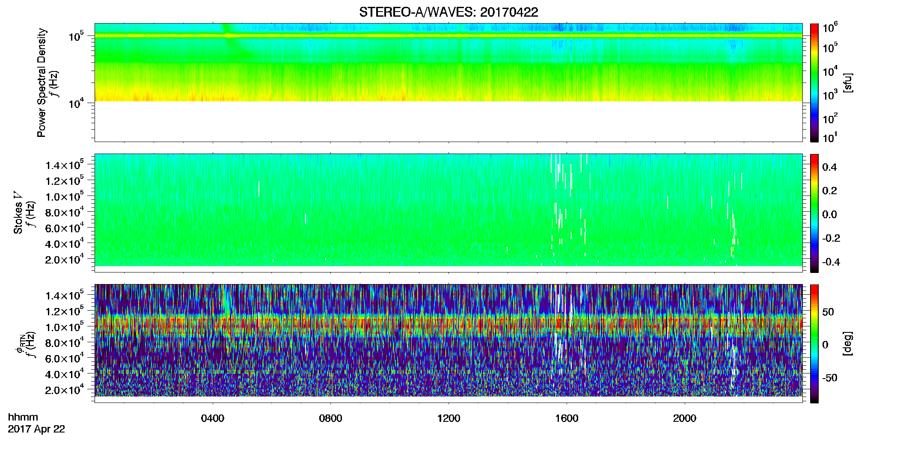Click the STEREO-A/WAVES: 20170422 plot title

[448, 12]
